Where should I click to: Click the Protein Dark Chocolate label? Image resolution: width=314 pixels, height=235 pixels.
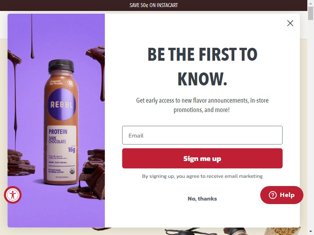[x=58, y=136]
